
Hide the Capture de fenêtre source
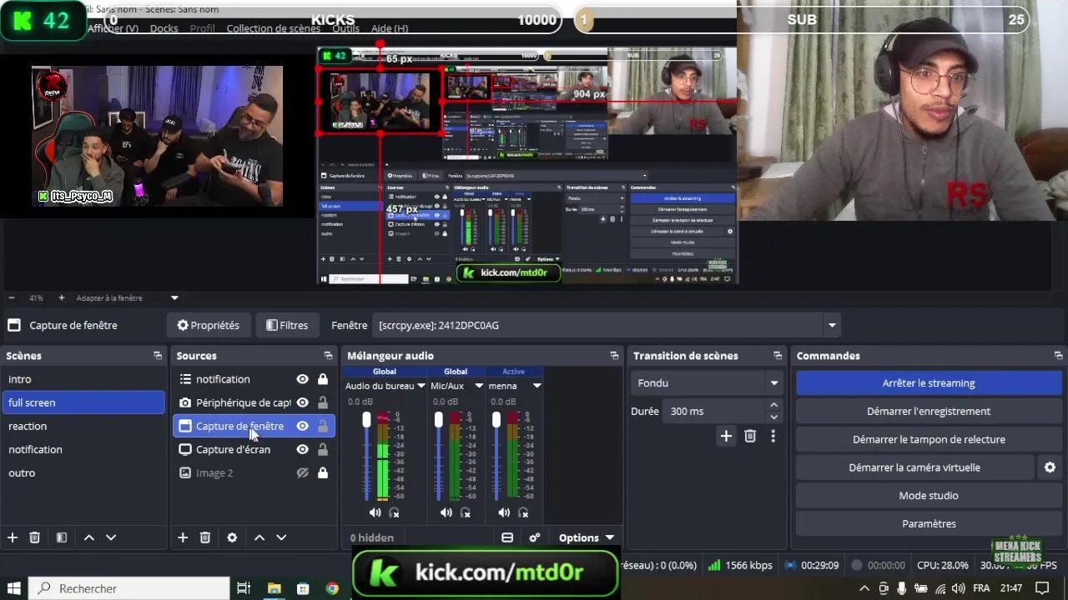302,426
